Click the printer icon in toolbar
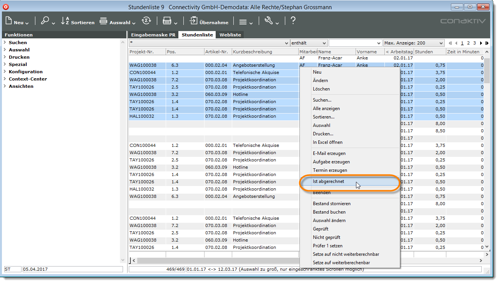 point(167,21)
